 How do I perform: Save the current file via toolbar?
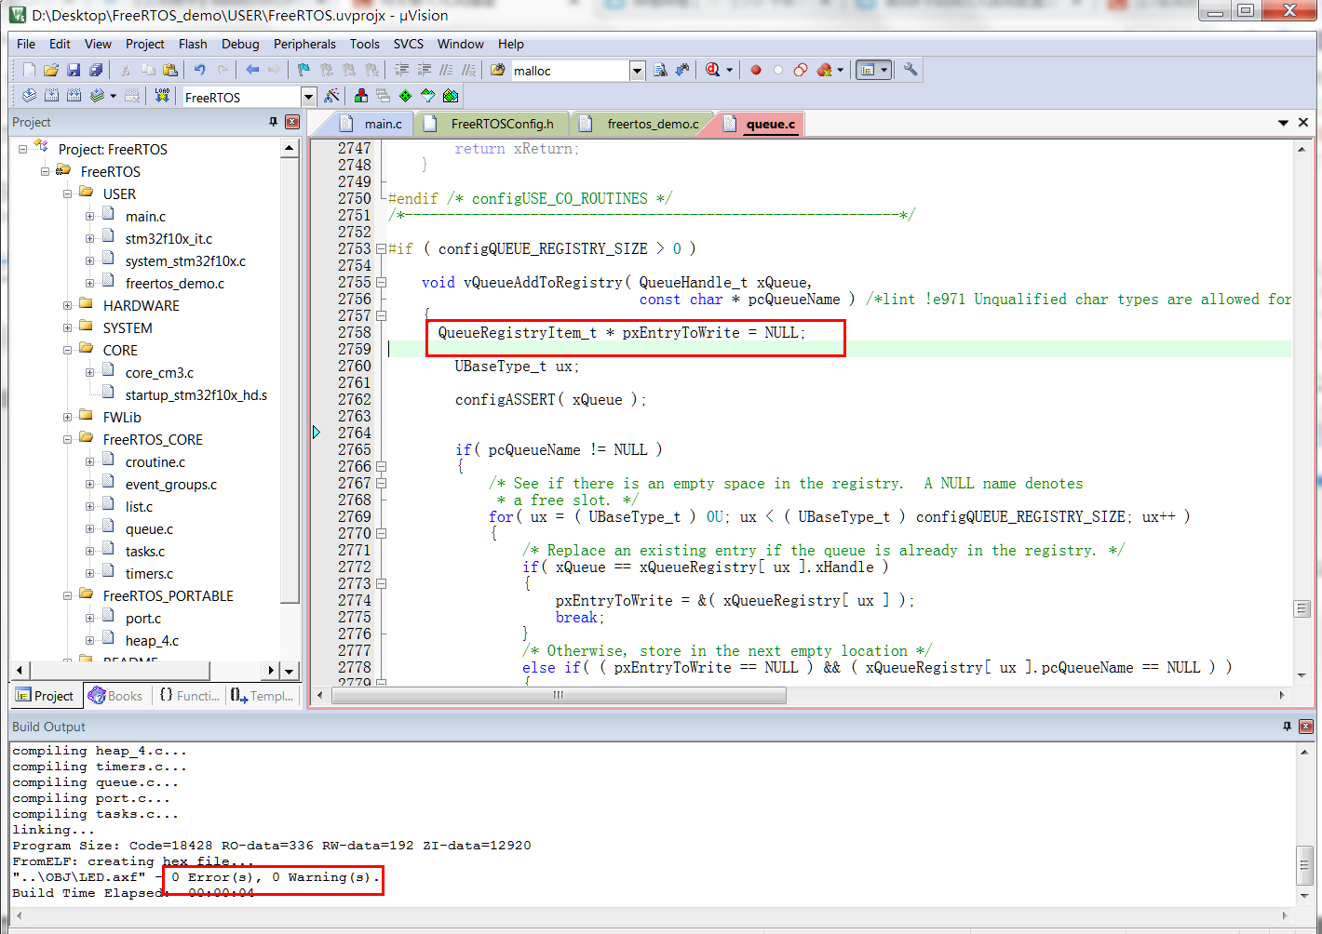74,70
